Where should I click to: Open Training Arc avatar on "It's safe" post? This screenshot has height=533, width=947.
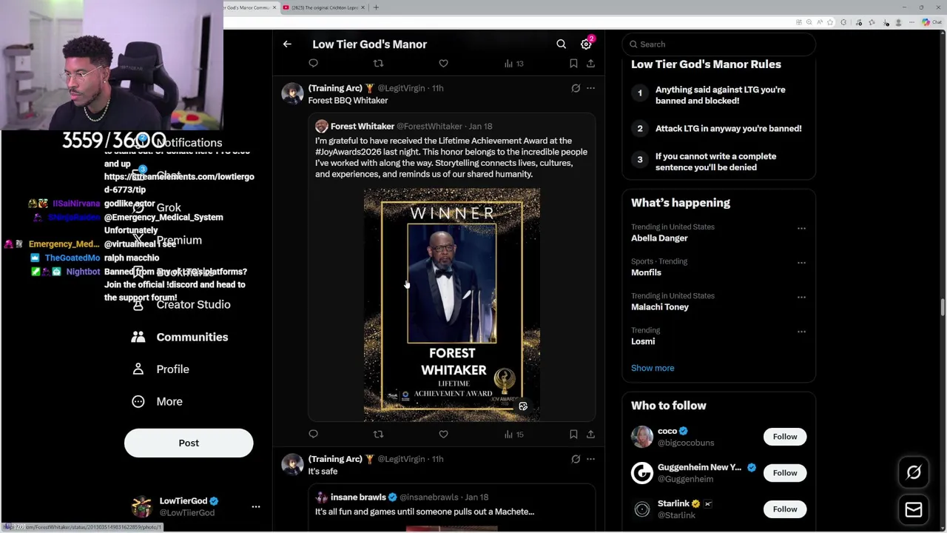coord(292,465)
